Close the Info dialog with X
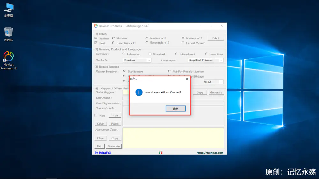319x179 pixels. click(x=187, y=79)
